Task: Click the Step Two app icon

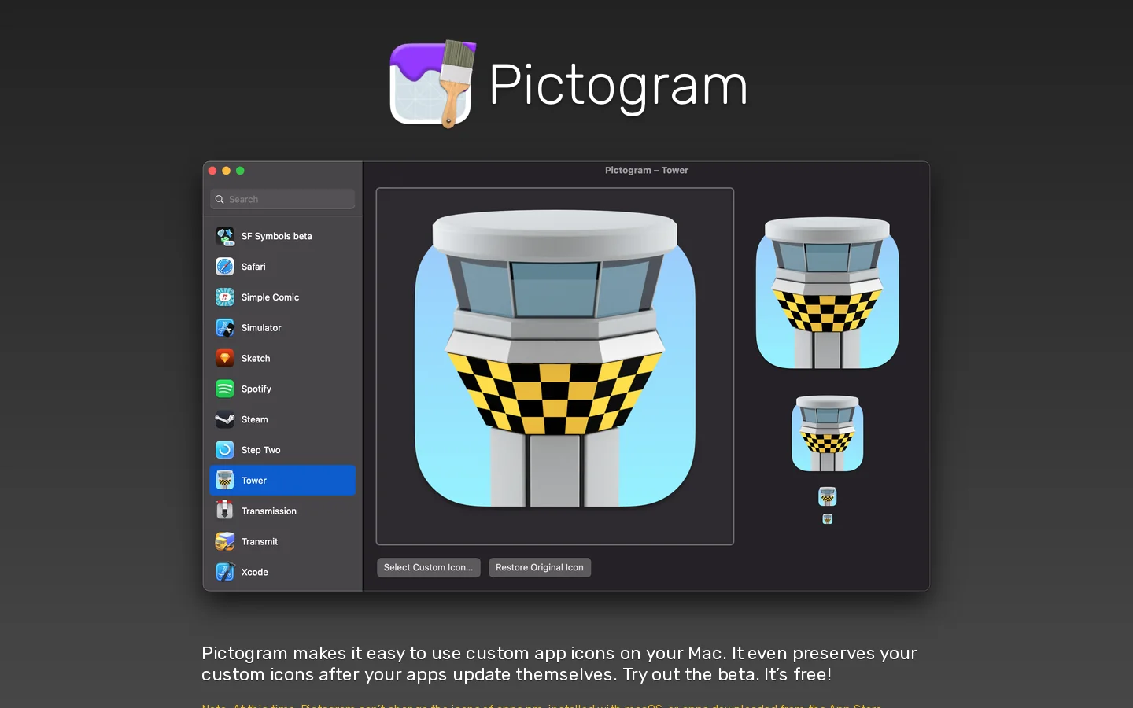Action: point(225,450)
